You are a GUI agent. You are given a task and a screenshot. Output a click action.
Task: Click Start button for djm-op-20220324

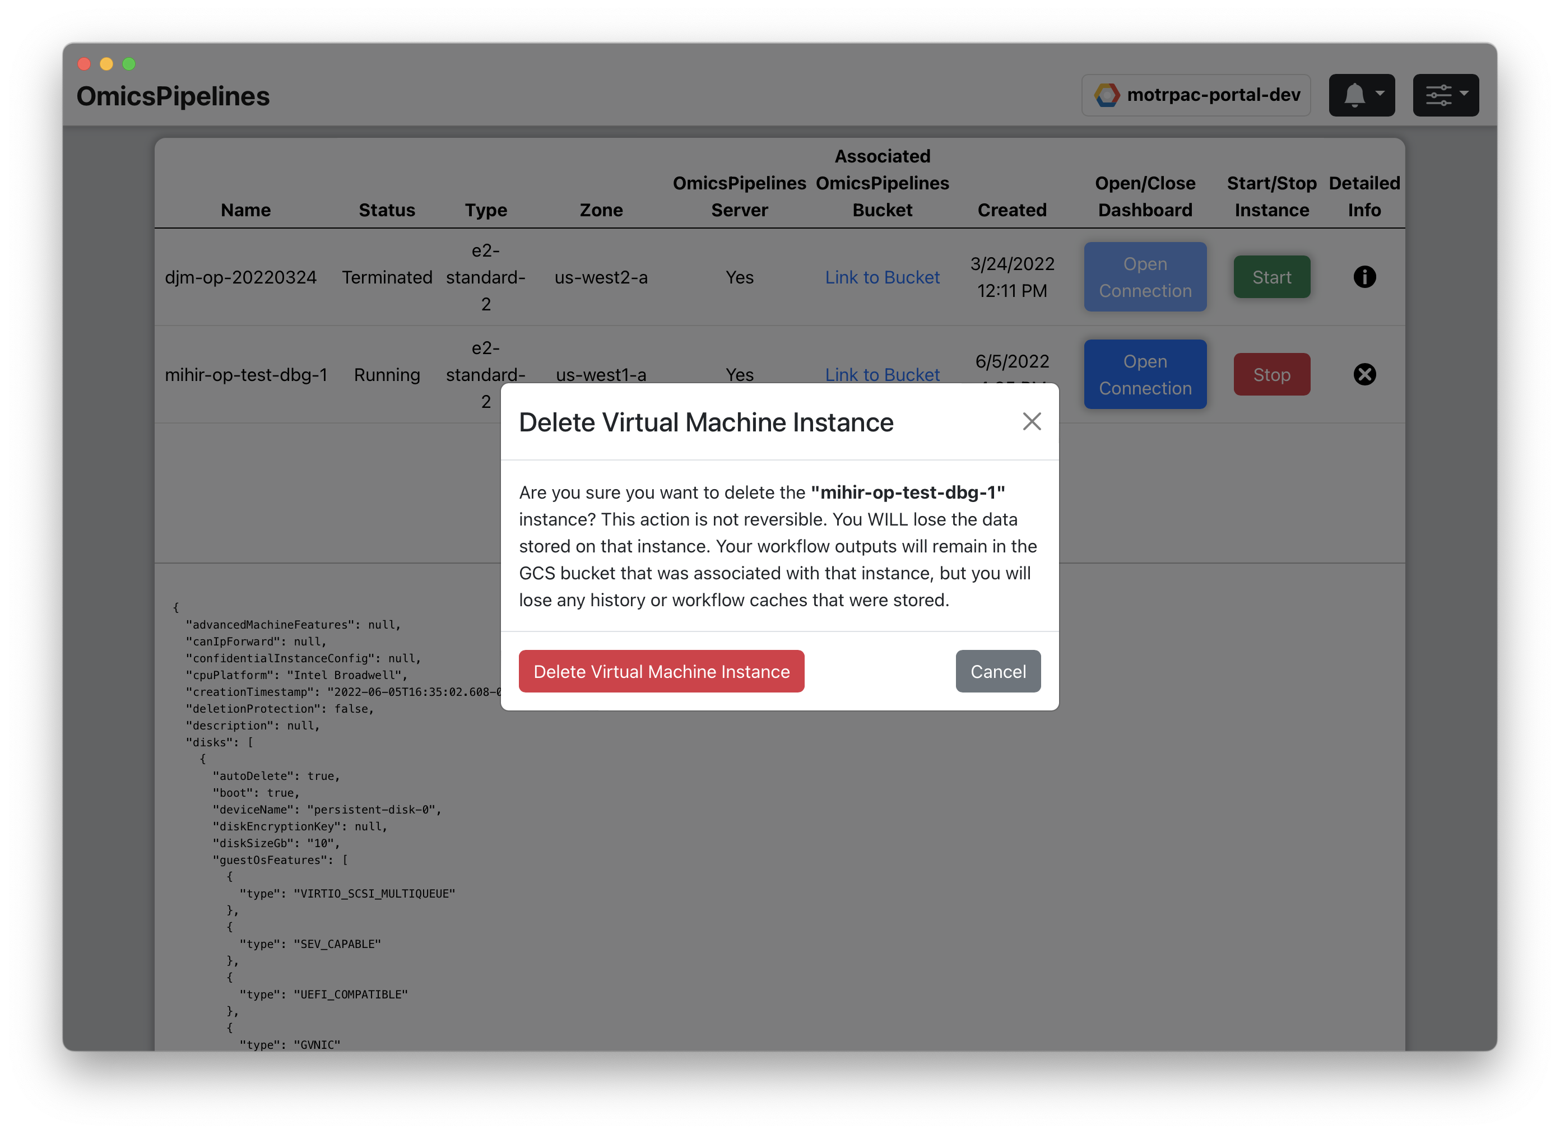tap(1272, 276)
